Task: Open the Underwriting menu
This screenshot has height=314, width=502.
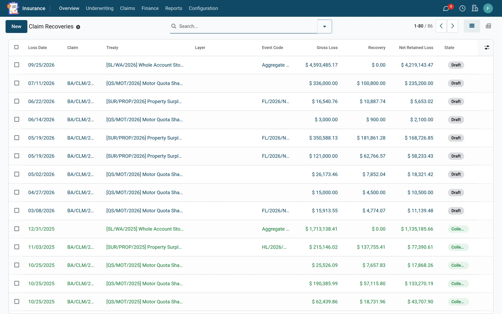Action: (100, 8)
